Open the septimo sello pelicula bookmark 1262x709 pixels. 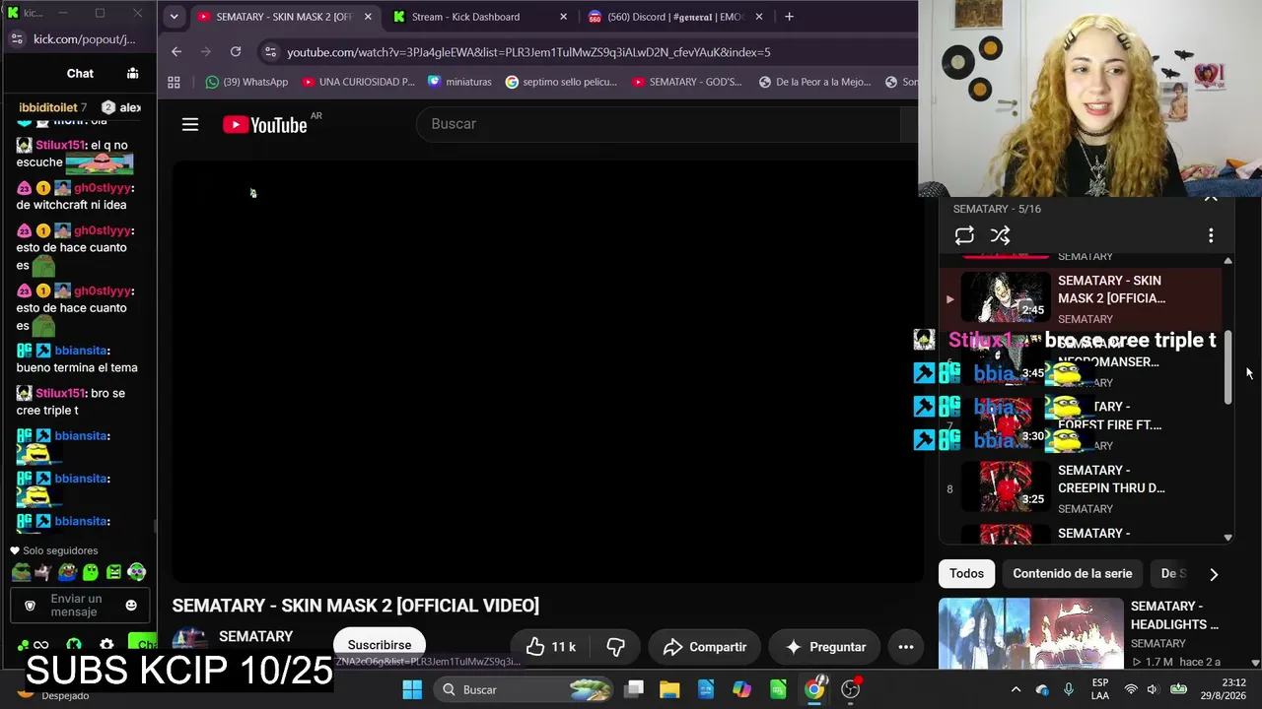[561, 82]
